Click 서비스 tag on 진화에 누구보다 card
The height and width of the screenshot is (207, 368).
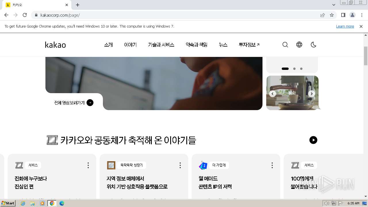33,165
